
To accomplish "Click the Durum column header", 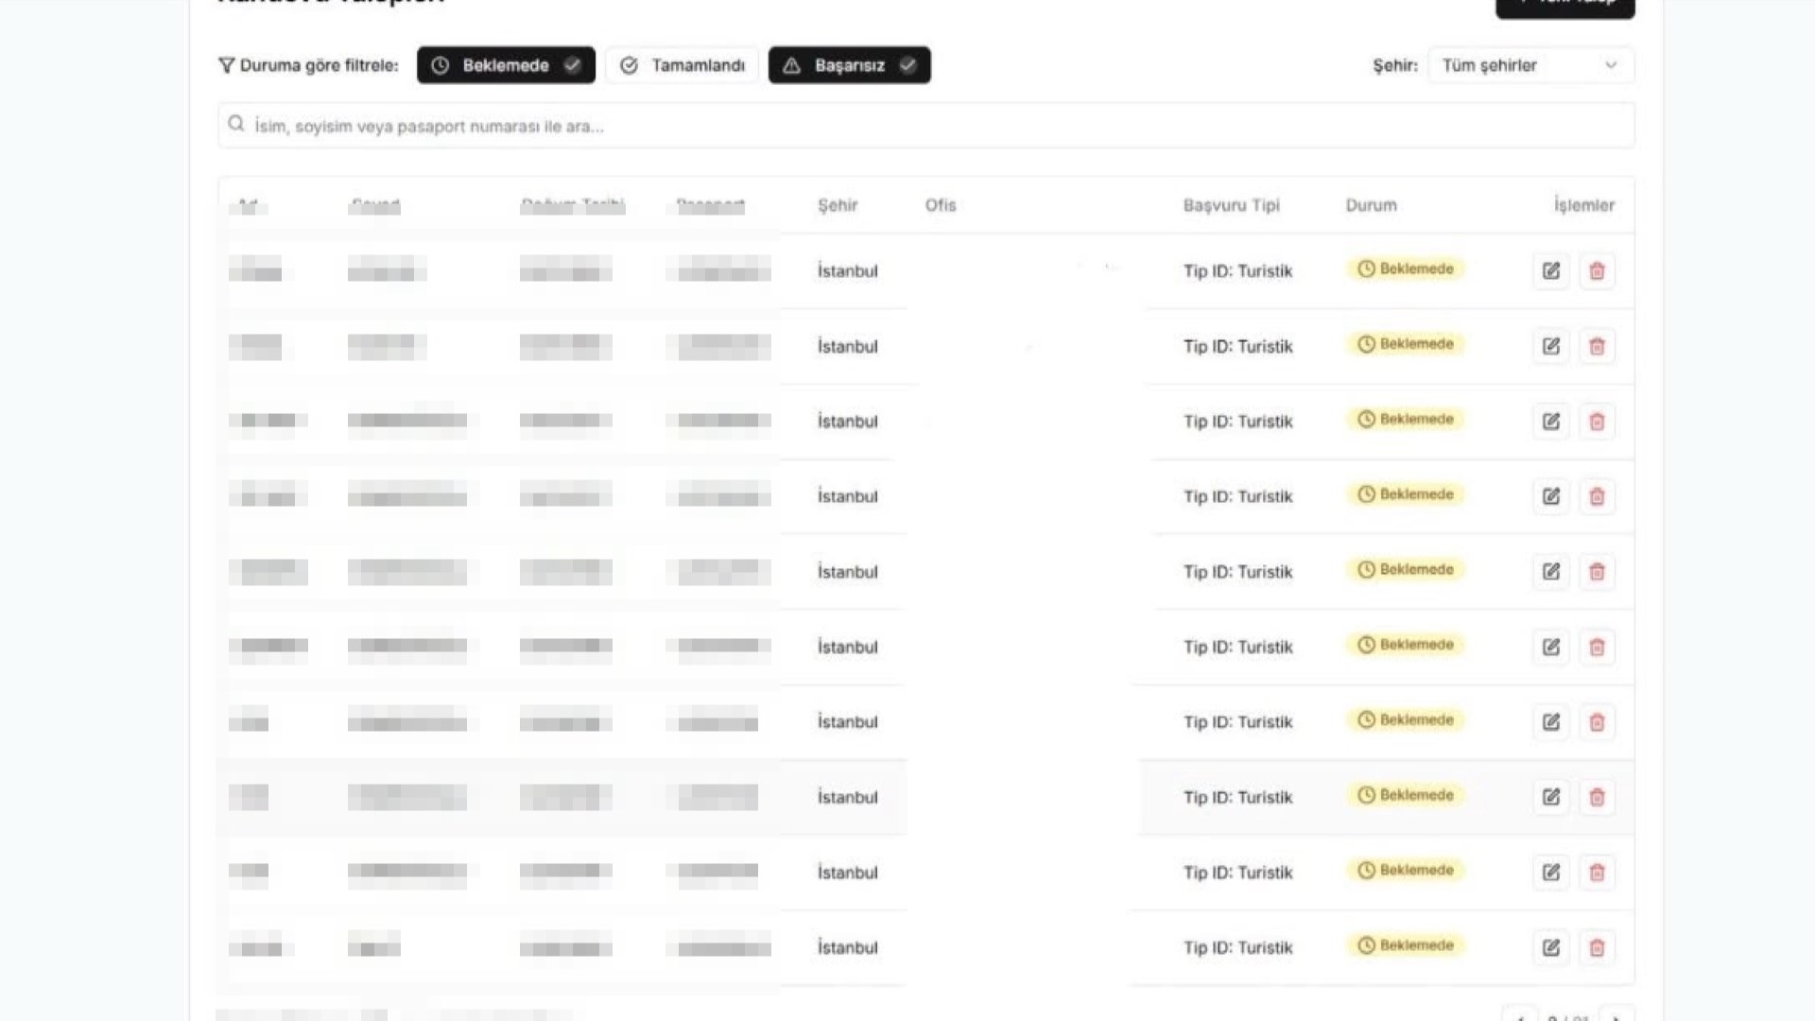I will coord(1371,205).
